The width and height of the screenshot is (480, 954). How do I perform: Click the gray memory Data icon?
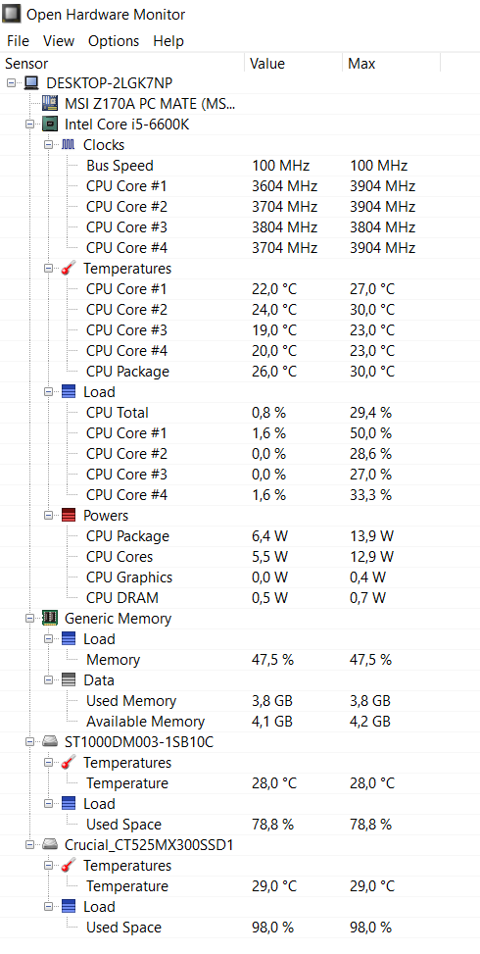[x=69, y=680]
